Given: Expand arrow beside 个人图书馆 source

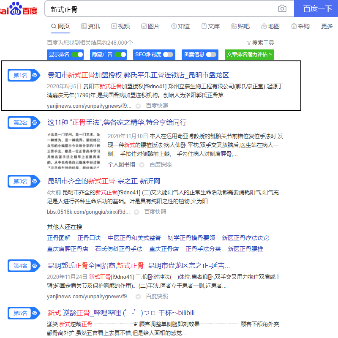Looking at the screenshot, I should pos(142,165).
